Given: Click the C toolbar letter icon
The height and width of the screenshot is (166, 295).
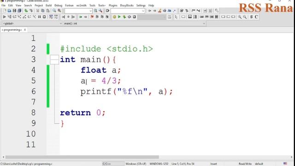Looking at the screenshot, I should (256, 17).
